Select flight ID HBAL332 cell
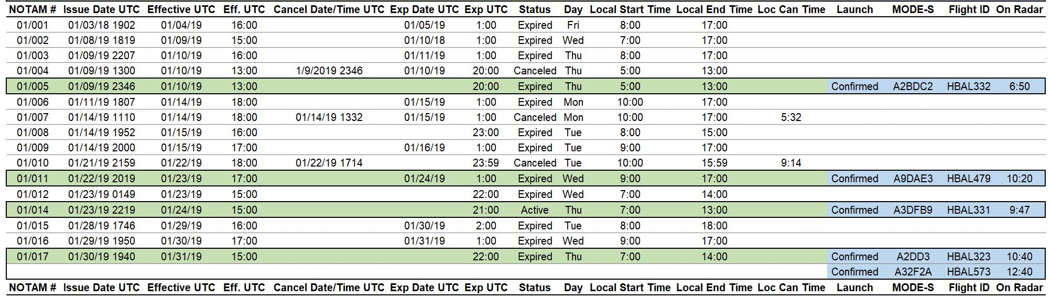The width and height of the screenshot is (1051, 298). click(x=968, y=86)
